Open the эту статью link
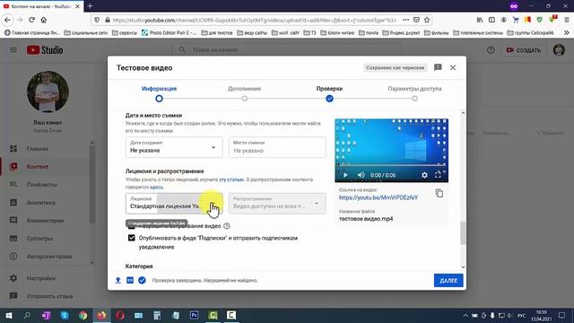This screenshot has height=323, width=574. pyautogui.click(x=231, y=179)
